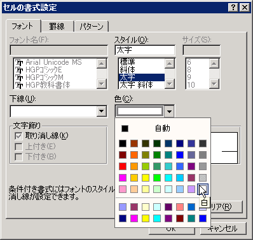
Task: Select the orange color swatch
Action: tap(134, 155)
